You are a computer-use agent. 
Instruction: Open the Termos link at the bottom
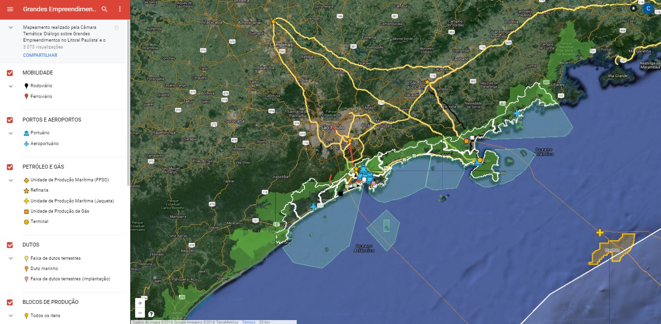248,321
